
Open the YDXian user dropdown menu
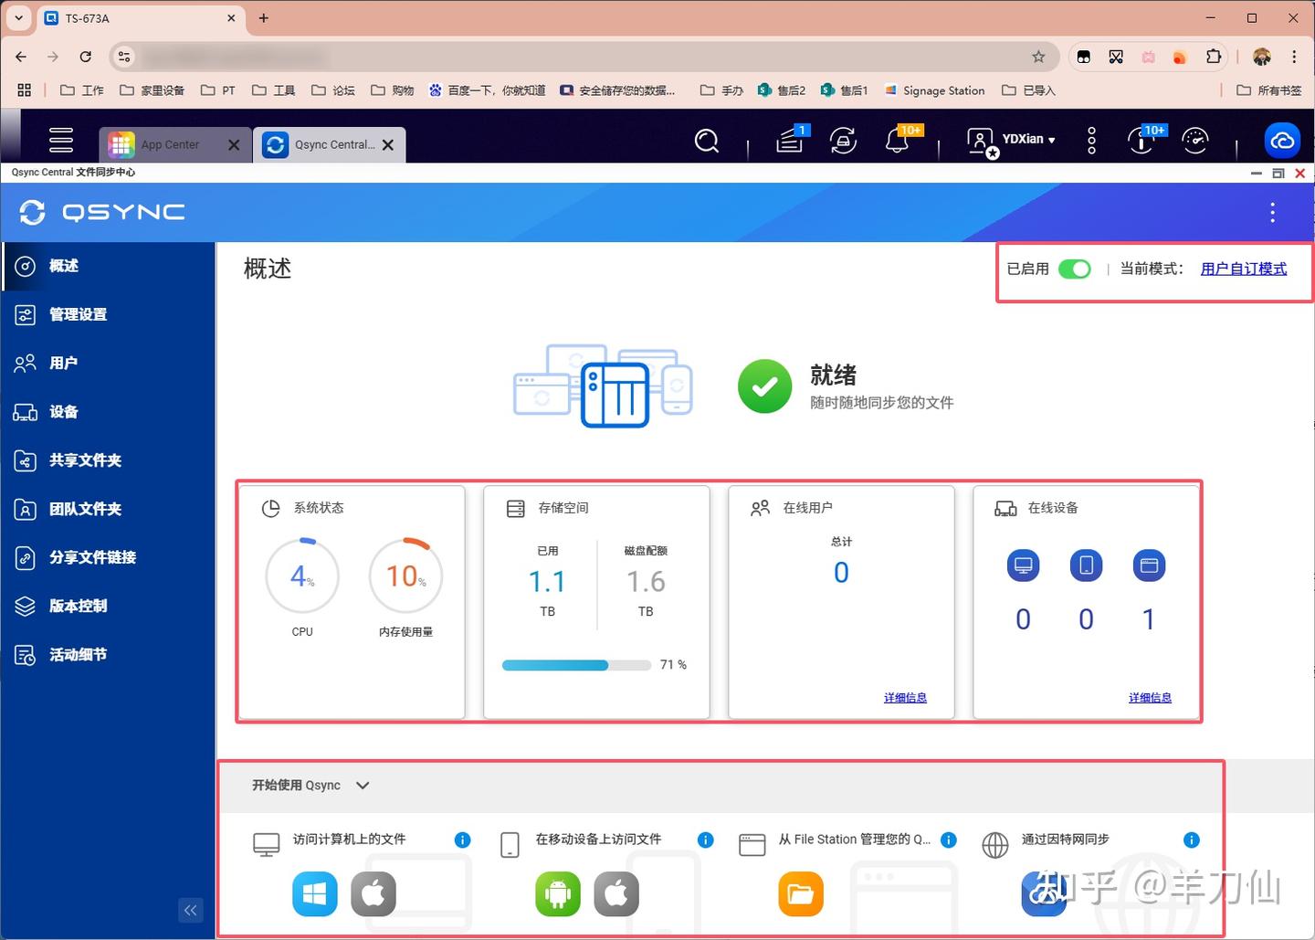(x=1014, y=141)
